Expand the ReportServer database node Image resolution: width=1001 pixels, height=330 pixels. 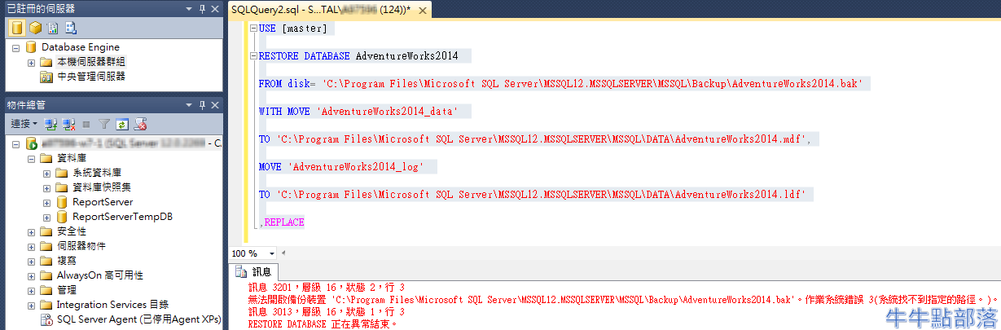pyautogui.click(x=46, y=202)
